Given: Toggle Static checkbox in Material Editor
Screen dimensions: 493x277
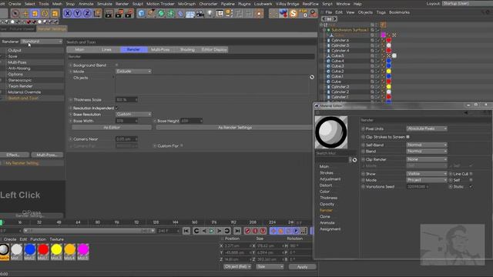Looking at the screenshot, I should [x=471, y=186].
